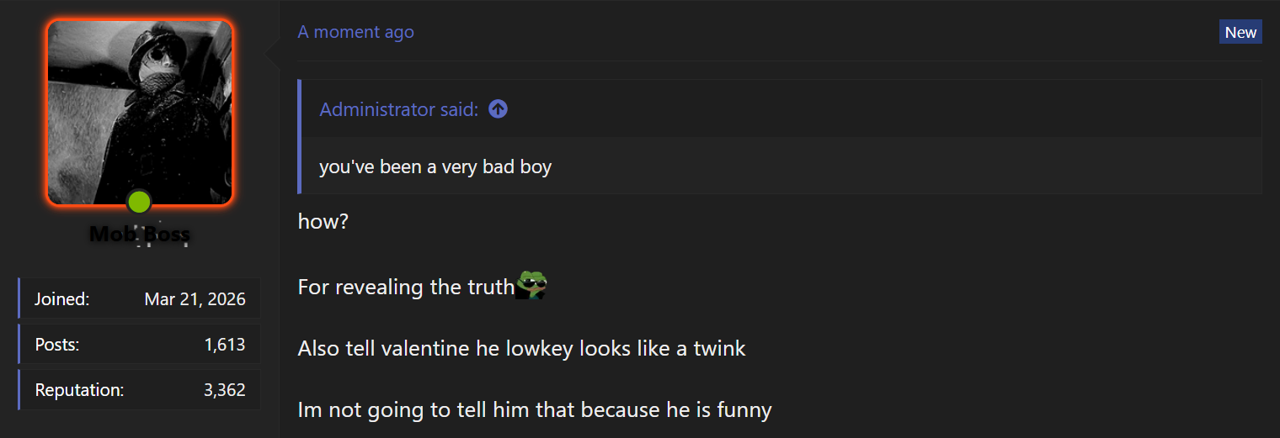Click the 'For revealing the truth' sentence
Viewport: 1280px width, 438px height.
406,287
